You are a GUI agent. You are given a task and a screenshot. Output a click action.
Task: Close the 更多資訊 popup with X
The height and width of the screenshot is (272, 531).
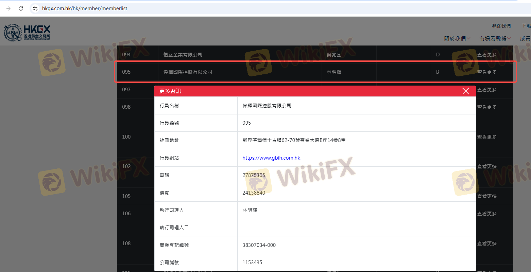point(465,91)
